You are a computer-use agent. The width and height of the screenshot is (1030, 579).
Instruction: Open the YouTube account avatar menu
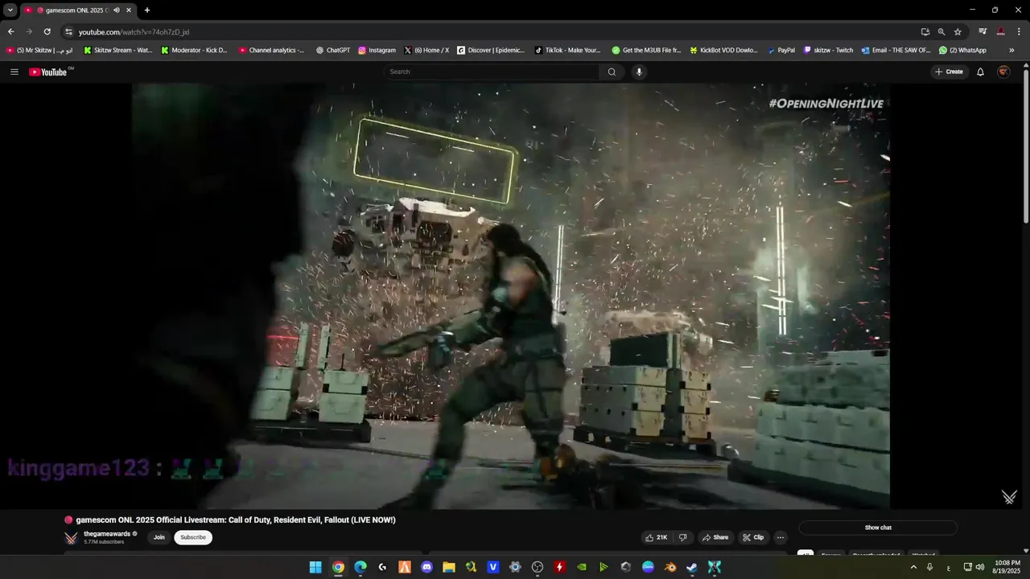[x=1003, y=72]
